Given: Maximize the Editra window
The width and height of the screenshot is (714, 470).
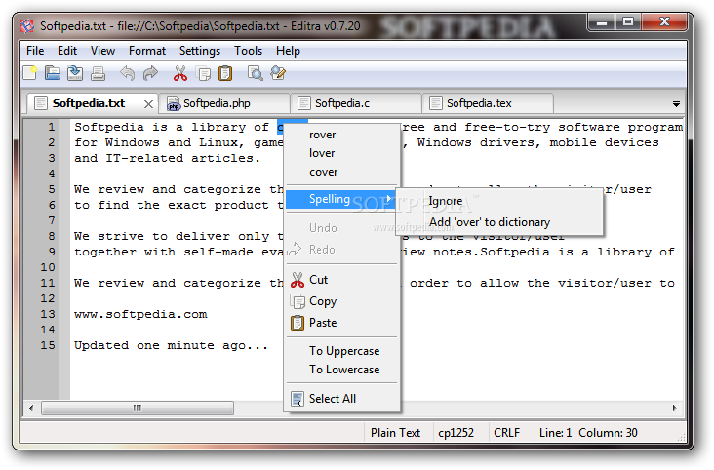Looking at the screenshot, I should 628,21.
